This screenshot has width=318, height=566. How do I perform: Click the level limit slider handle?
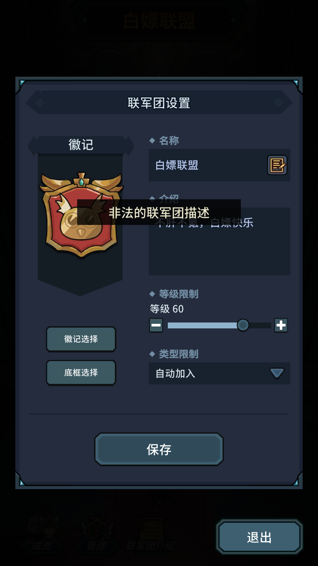pos(243,325)
